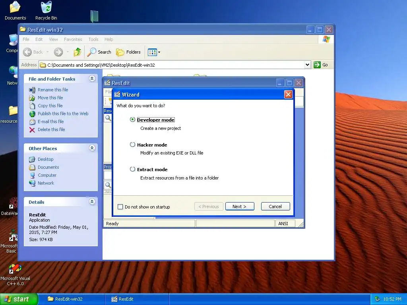Switch to ResEdit taskbar button
This screenshot has height=305, width=407.
coord(137,299)
